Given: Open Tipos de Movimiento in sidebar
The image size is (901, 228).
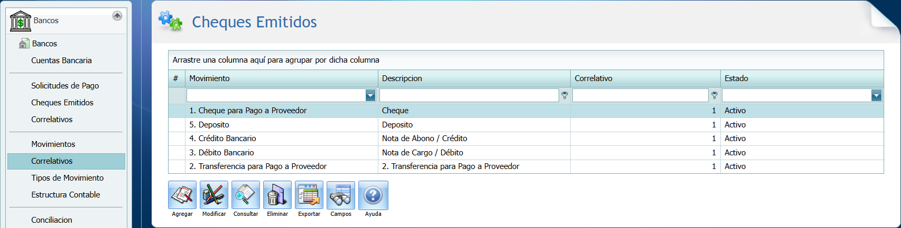Looking at the screenshot, I should [x=67, y=178].
